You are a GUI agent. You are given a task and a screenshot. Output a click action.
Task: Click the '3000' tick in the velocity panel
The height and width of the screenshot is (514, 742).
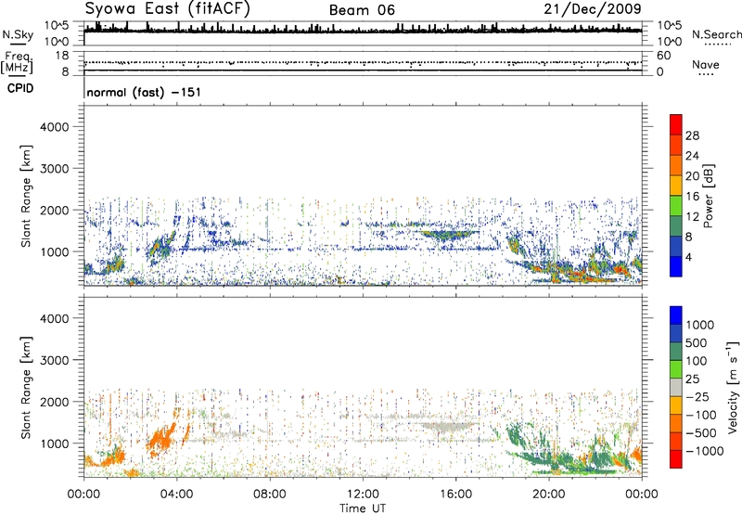[55, 360]
